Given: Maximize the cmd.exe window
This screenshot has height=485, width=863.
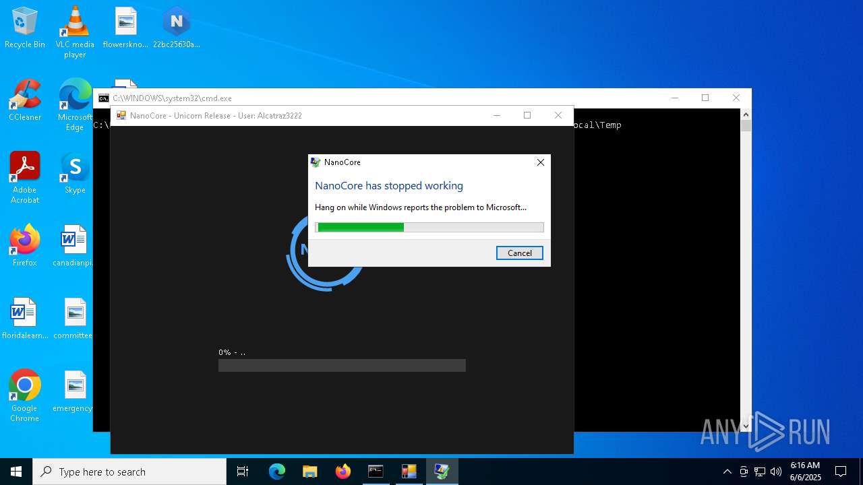Looking at the screenshot, I should click(x=705, y=98).
